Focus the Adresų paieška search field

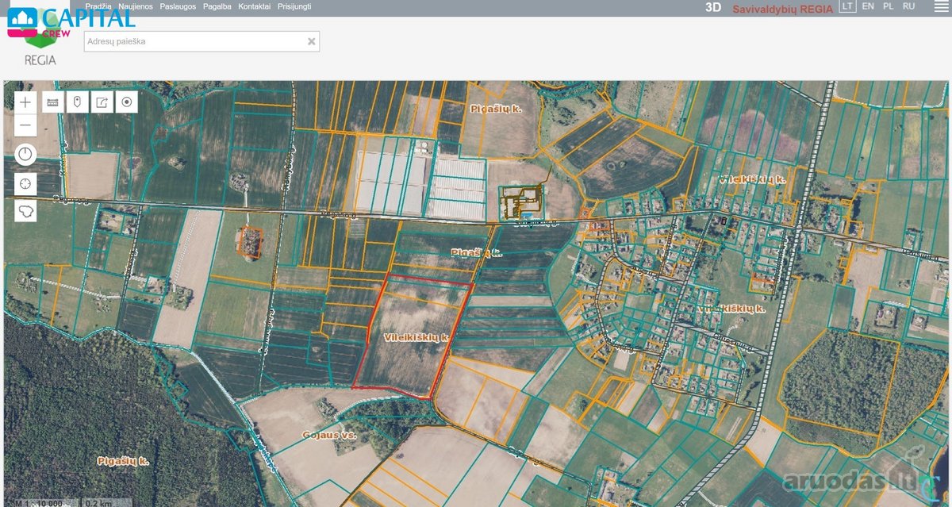[x=202, y=41]
